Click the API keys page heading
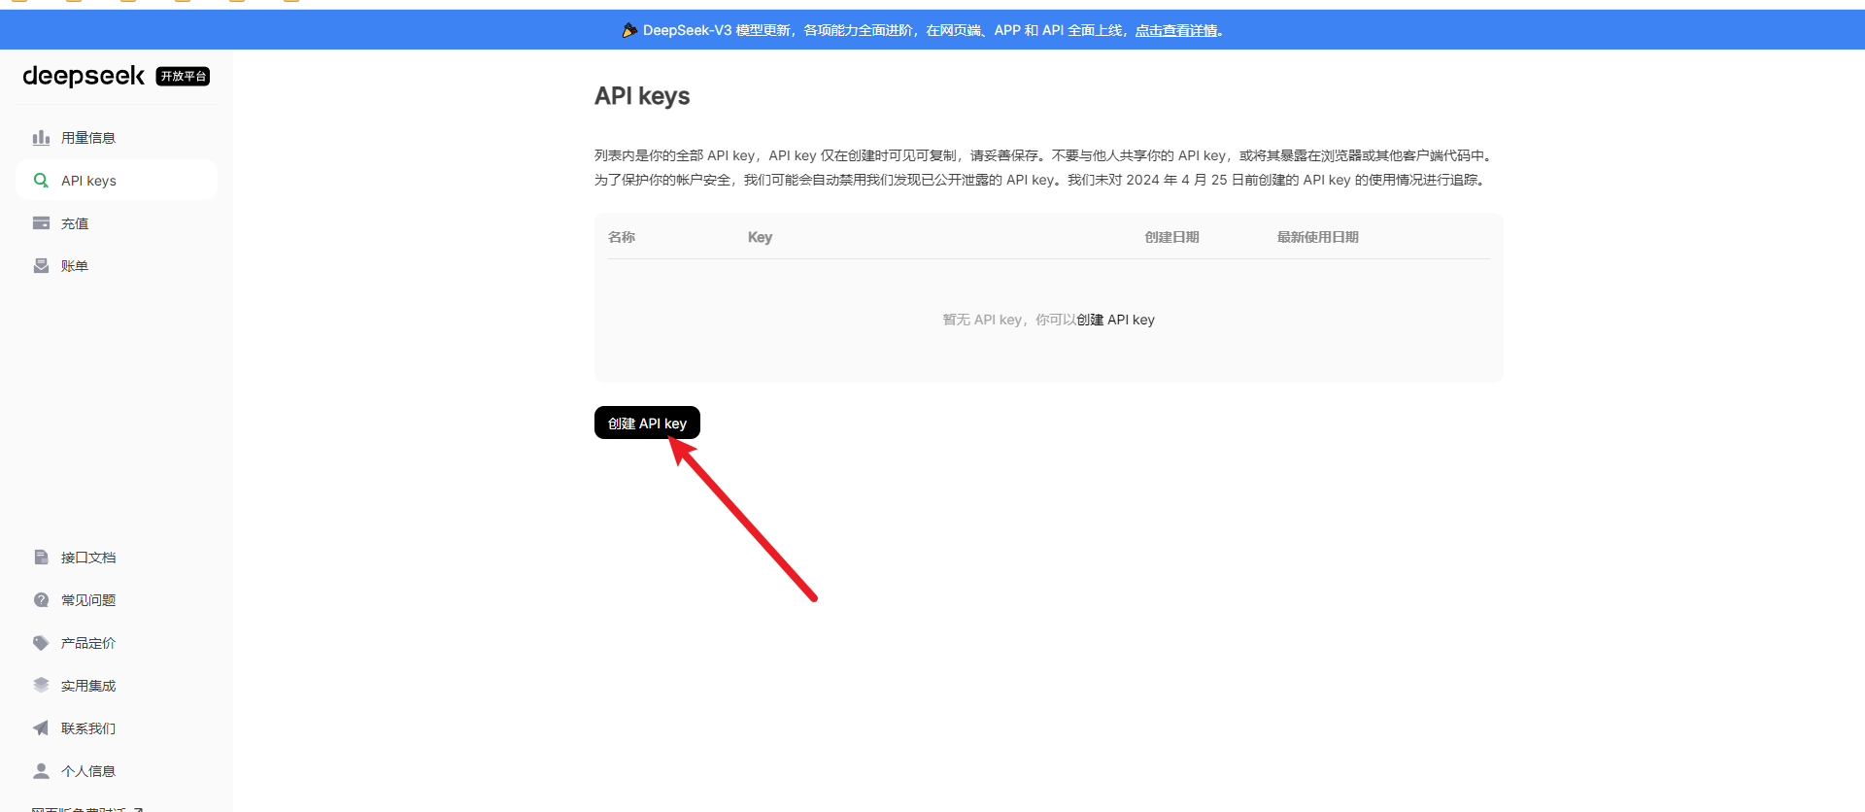The height and width of the screenshot is (812, 1865). point(642,96)
